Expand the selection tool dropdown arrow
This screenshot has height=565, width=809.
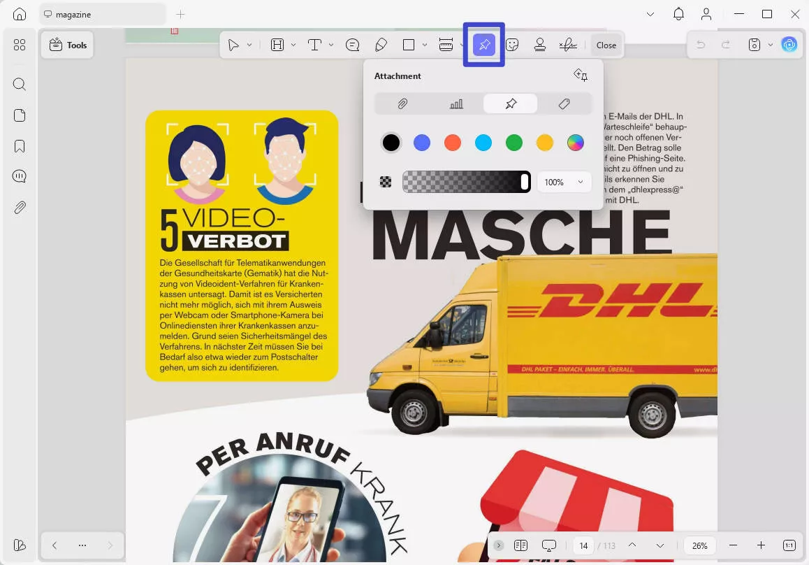pyautogui.click(x=249, y=45)
